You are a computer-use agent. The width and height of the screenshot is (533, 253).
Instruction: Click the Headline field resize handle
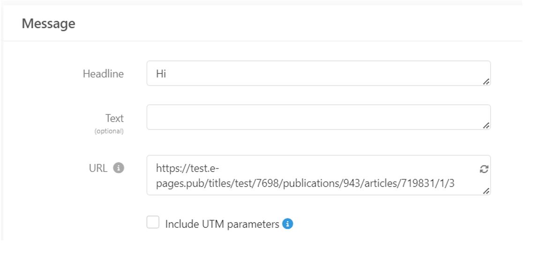coord(486,81)
